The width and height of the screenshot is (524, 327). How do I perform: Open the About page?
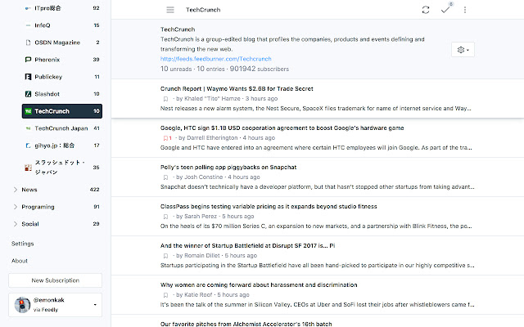tap(20, 261)
